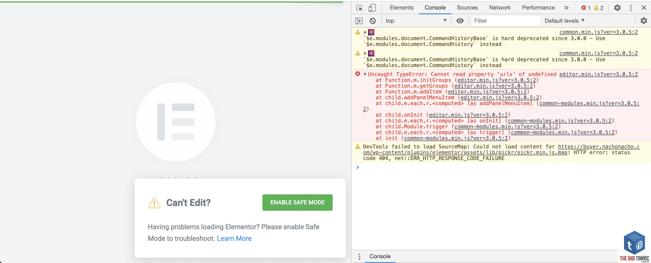The image size is (651, 263).
Task: Open common-modules link in child.Module.trigger frame
Action: coord(506,127)
